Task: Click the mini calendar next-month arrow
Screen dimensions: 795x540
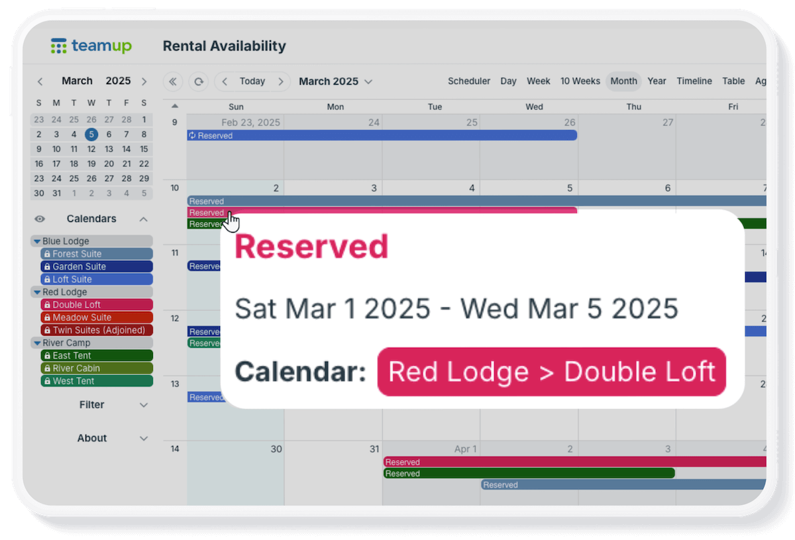Action: click(144, 81)
